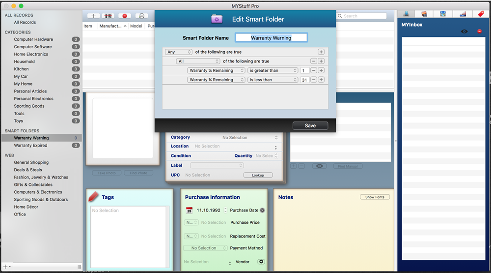Screen dimensions: 491x273
Task: Click the add new item plus button
Action: pyautogui.click(x=93, y=16)
